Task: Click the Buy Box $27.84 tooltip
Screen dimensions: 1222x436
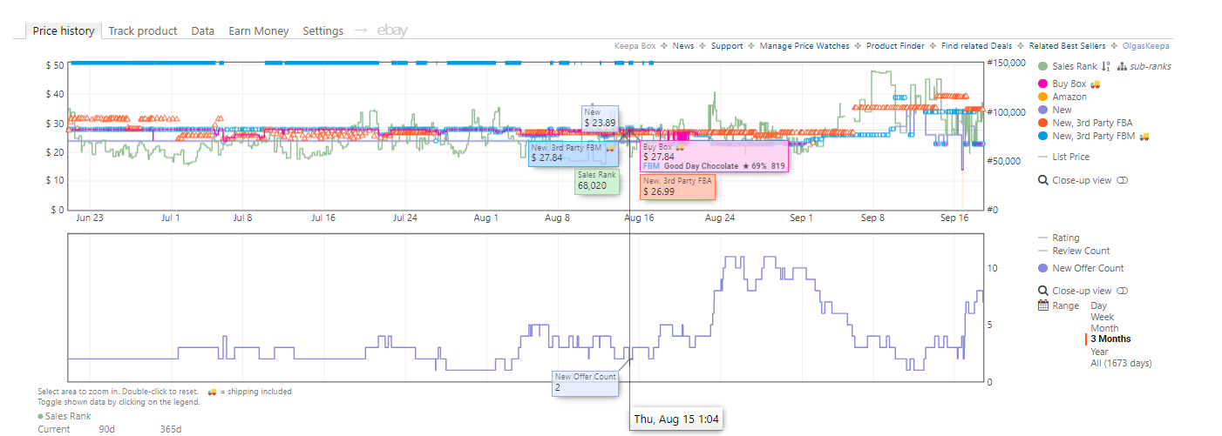Action: pyautogui.click(x=714, y=156)
